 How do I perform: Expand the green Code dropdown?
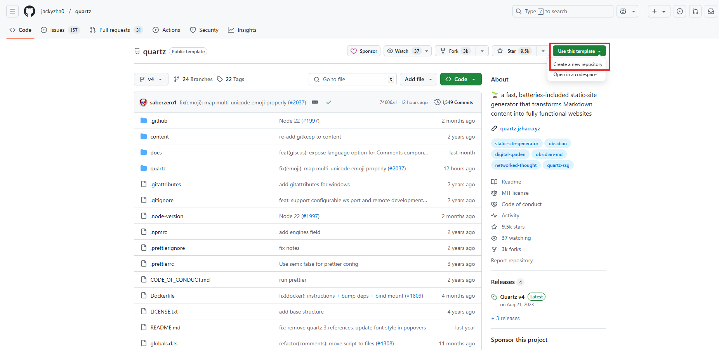(x=461, y=79)
